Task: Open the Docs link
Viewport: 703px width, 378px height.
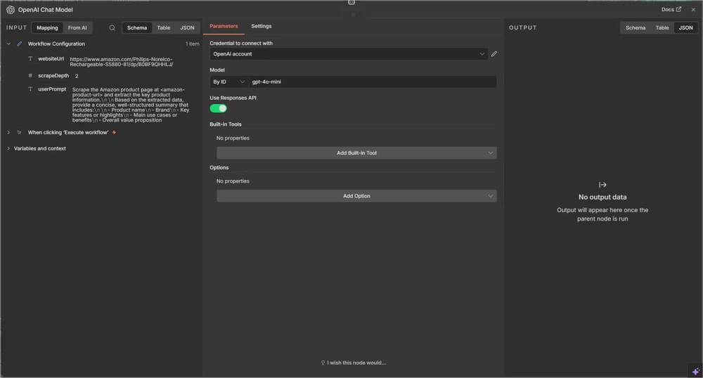Action: [x=671, y=10]
